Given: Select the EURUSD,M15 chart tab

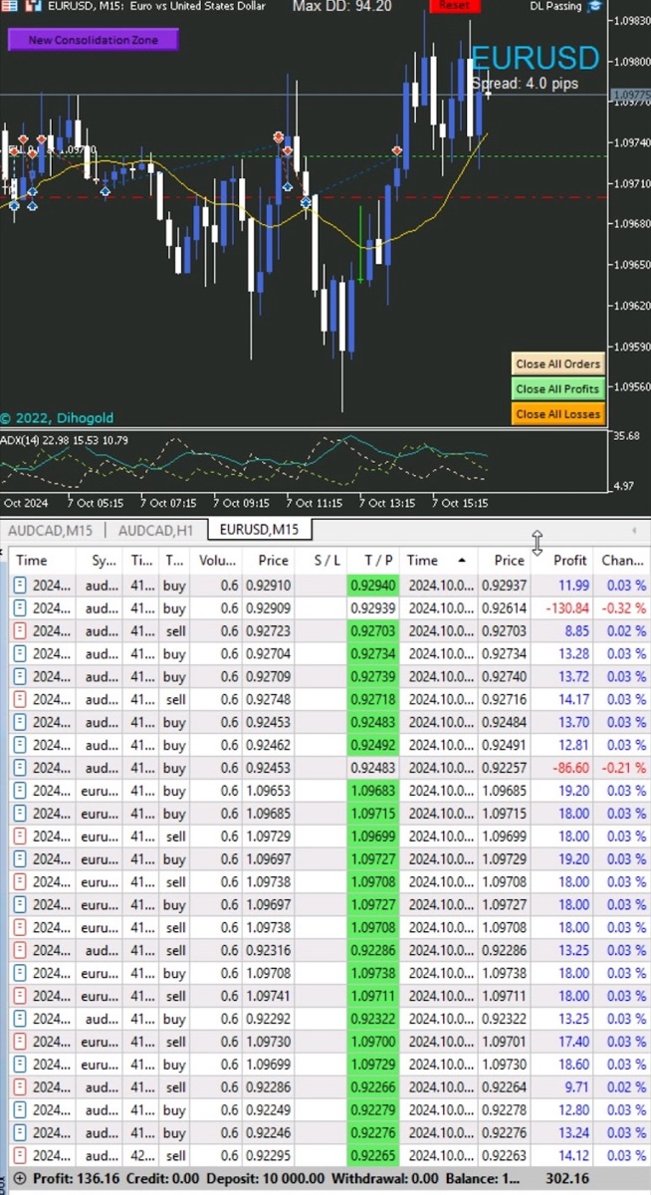Looking at the screenshot, I should coord(259,529).
